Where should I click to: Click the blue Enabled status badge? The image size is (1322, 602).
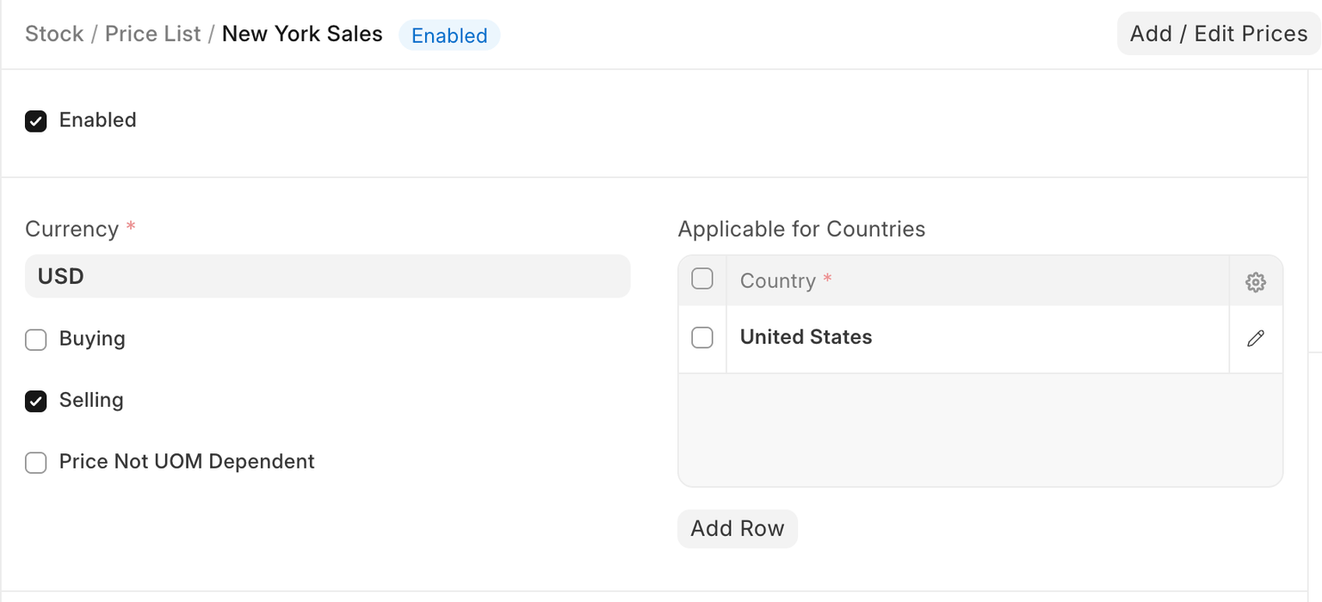click(449, 36)
